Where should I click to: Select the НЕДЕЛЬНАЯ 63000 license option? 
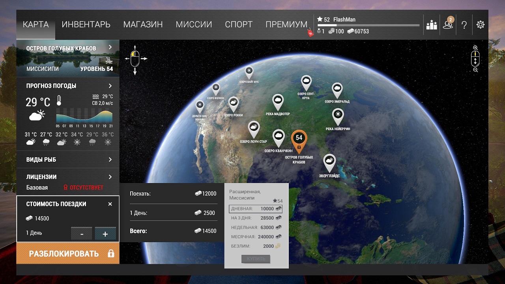tap(256, 227)
